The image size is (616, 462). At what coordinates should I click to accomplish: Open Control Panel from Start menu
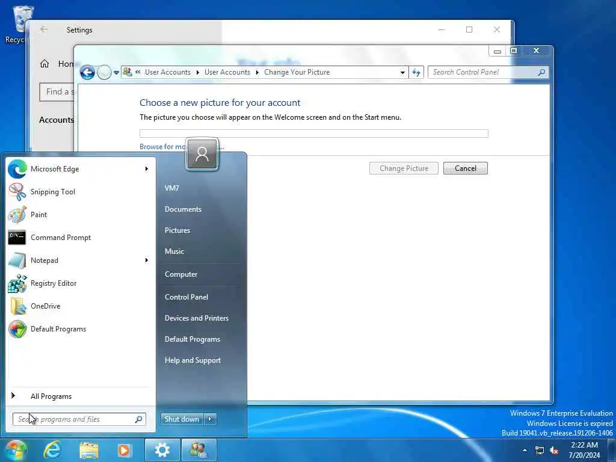point(186,297)
